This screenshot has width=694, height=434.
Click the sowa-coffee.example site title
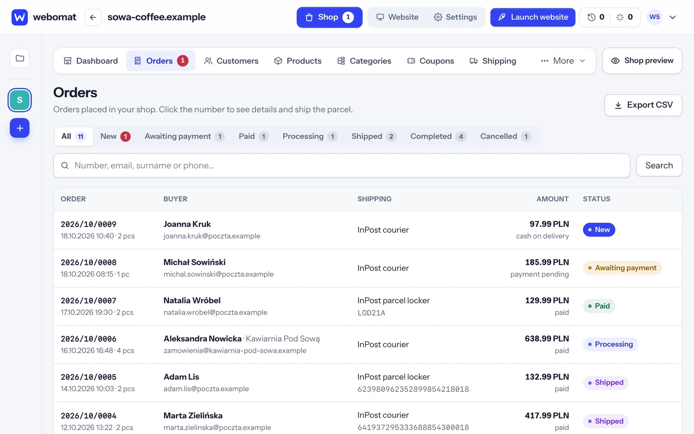tap(157, 17)
